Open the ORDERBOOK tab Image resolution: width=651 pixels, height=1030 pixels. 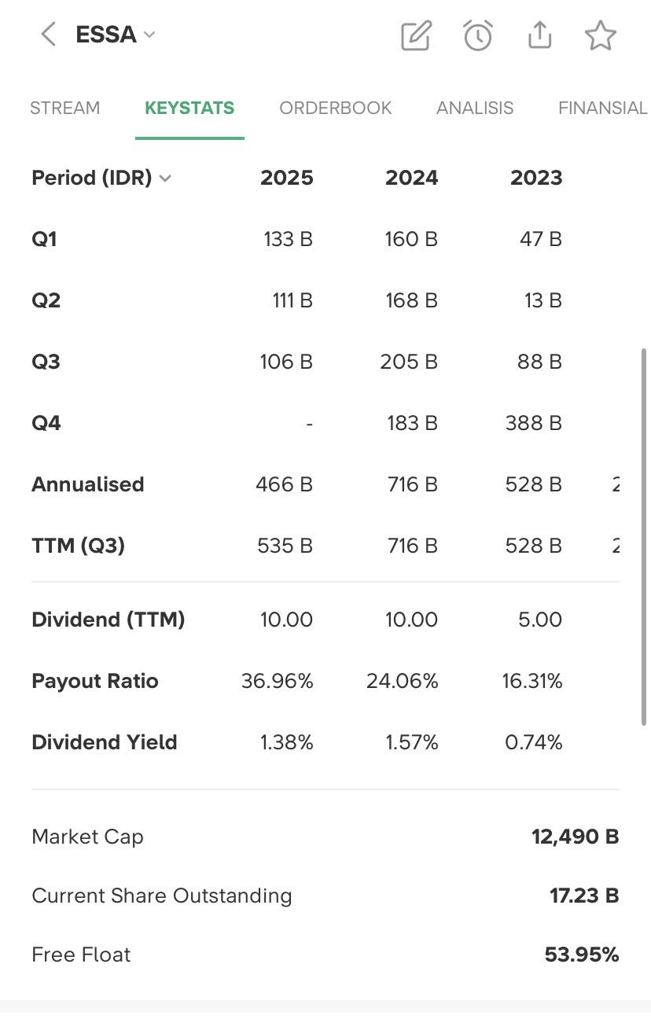[336, 108]
